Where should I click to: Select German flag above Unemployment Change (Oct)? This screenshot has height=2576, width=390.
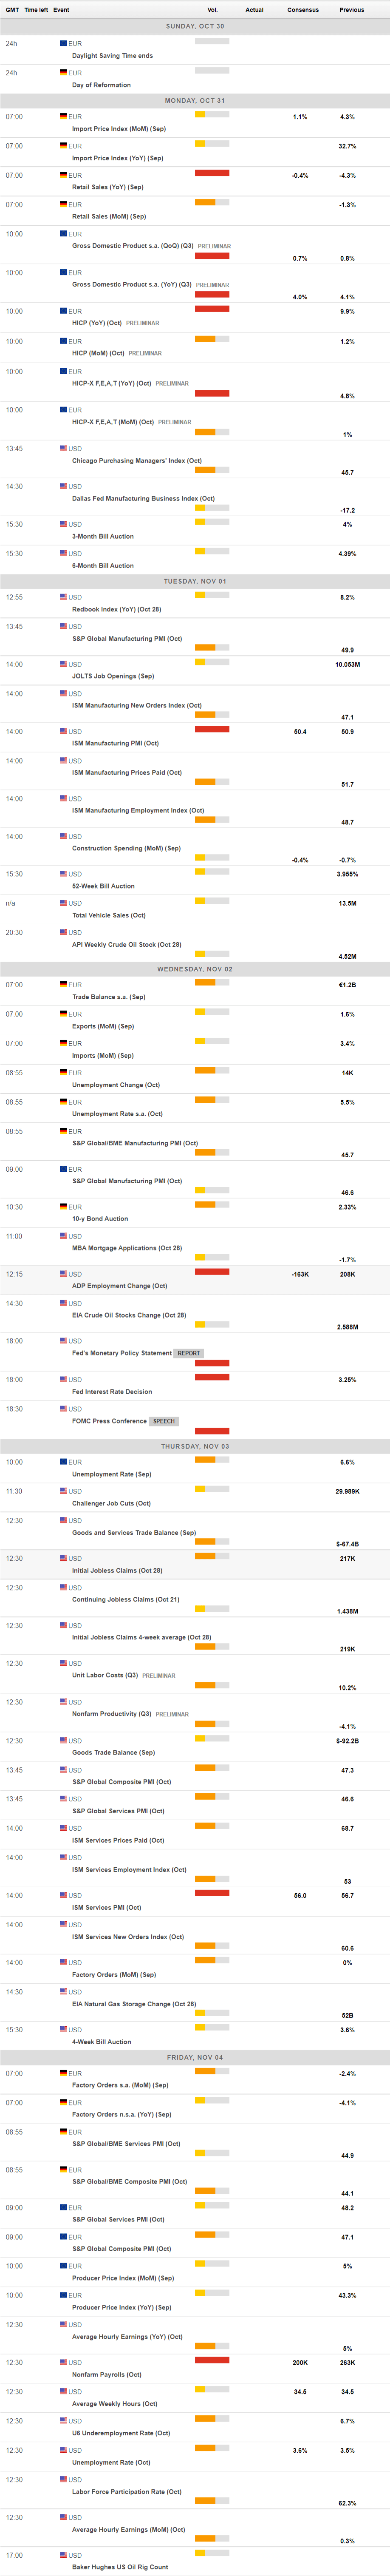(63, 1073)
